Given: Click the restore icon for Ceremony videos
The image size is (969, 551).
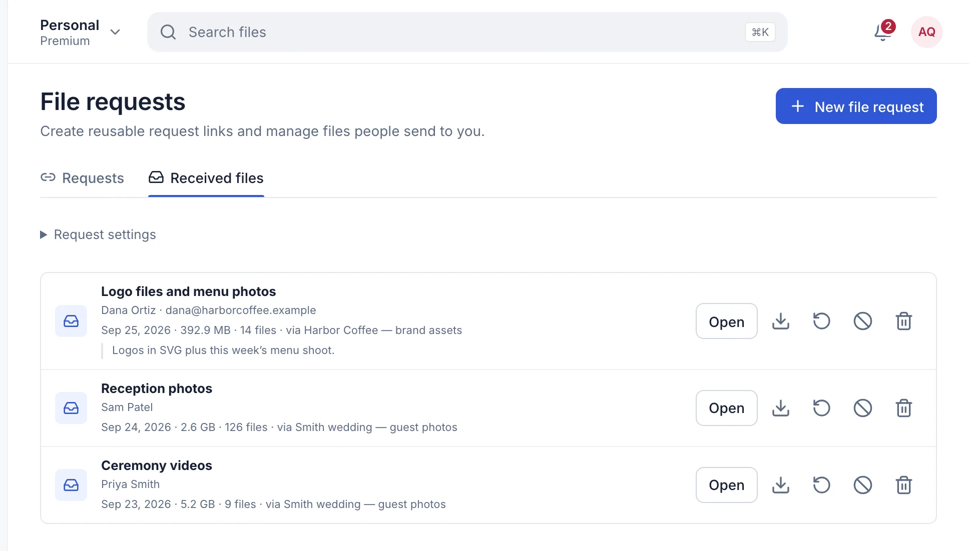Looking at the screenshot, I should pos(822,485).
